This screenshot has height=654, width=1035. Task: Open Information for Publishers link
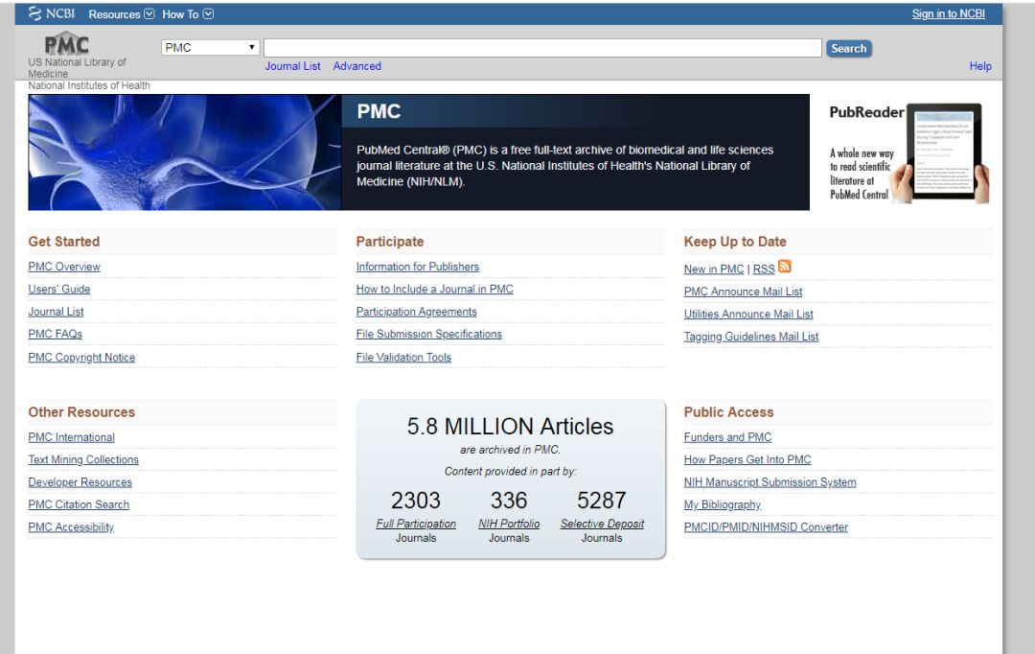(x=417, y=267)
